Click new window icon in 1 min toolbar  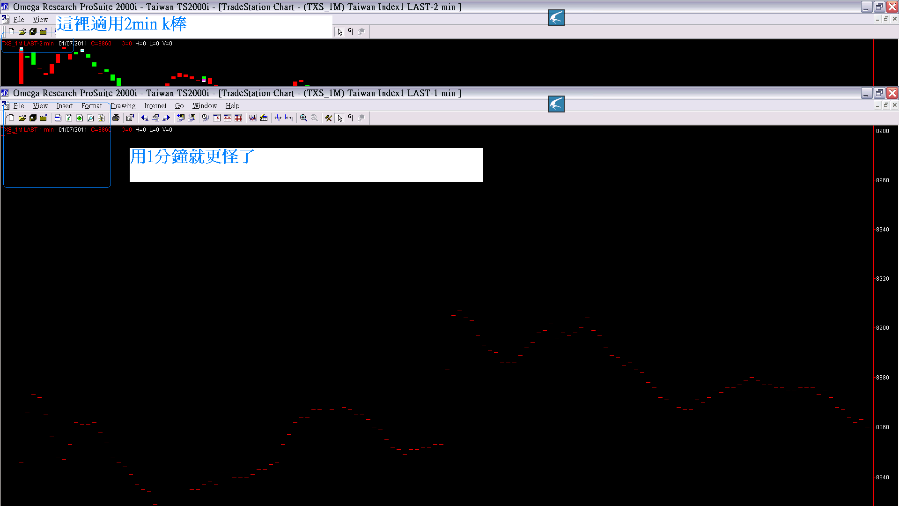(58, 118)
